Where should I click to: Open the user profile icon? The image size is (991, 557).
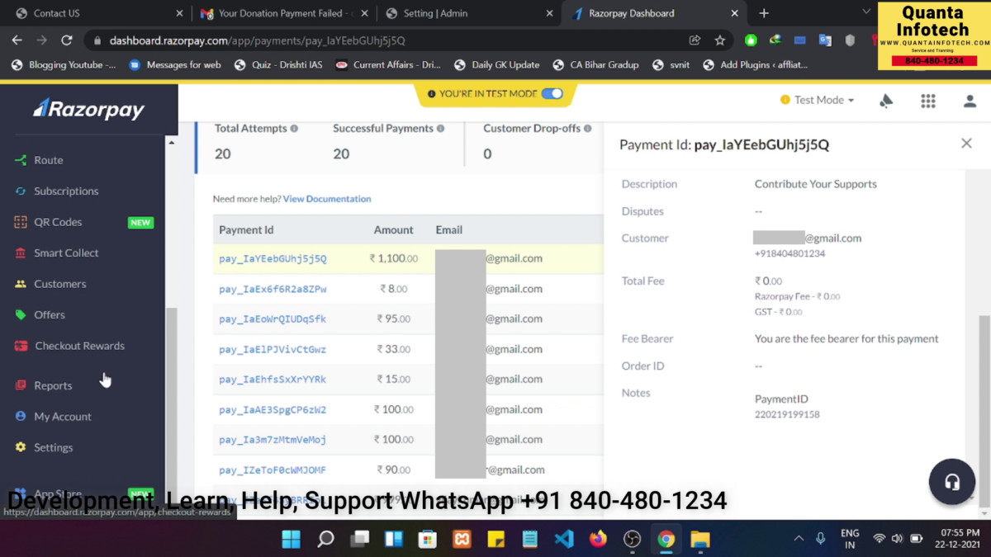(970, 101)
